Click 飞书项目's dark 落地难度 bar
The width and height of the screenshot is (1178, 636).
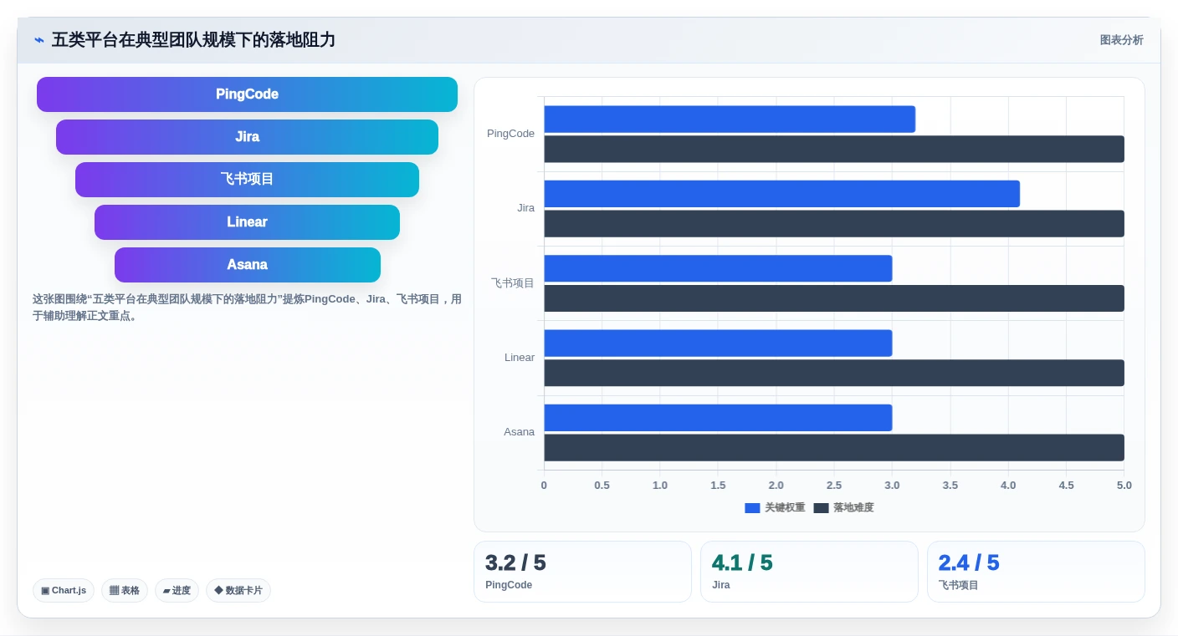pyautogui.click(x=834, y=298)
